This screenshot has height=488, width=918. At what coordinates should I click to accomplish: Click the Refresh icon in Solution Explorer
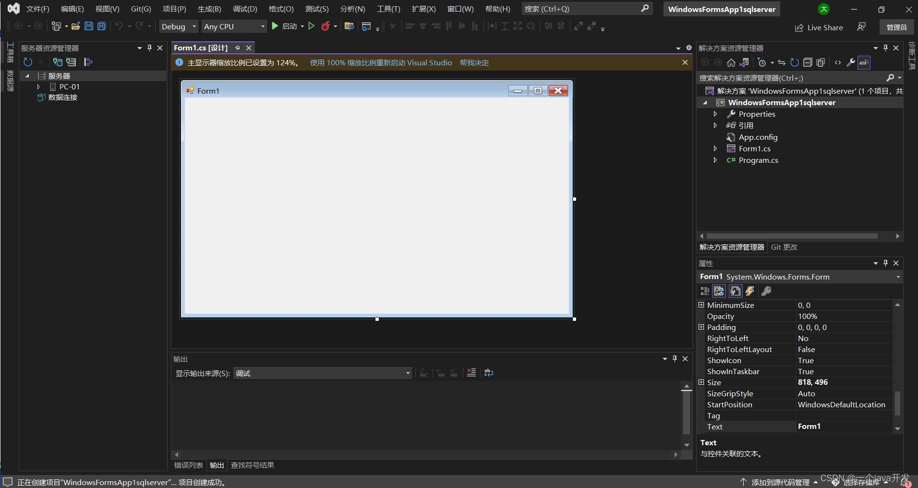(795, 62)
